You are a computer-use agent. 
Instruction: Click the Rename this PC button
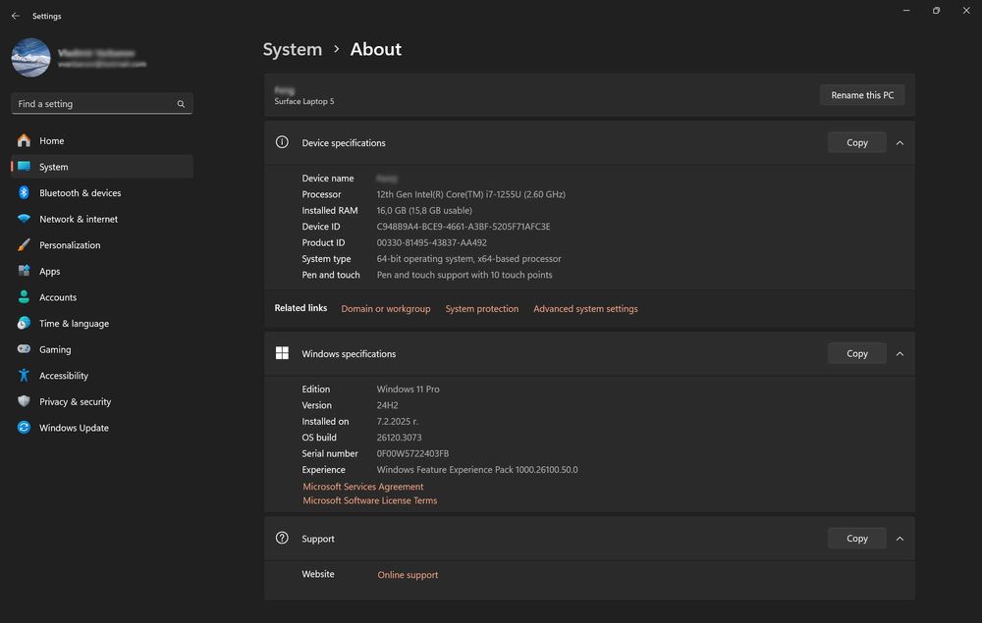862,95
